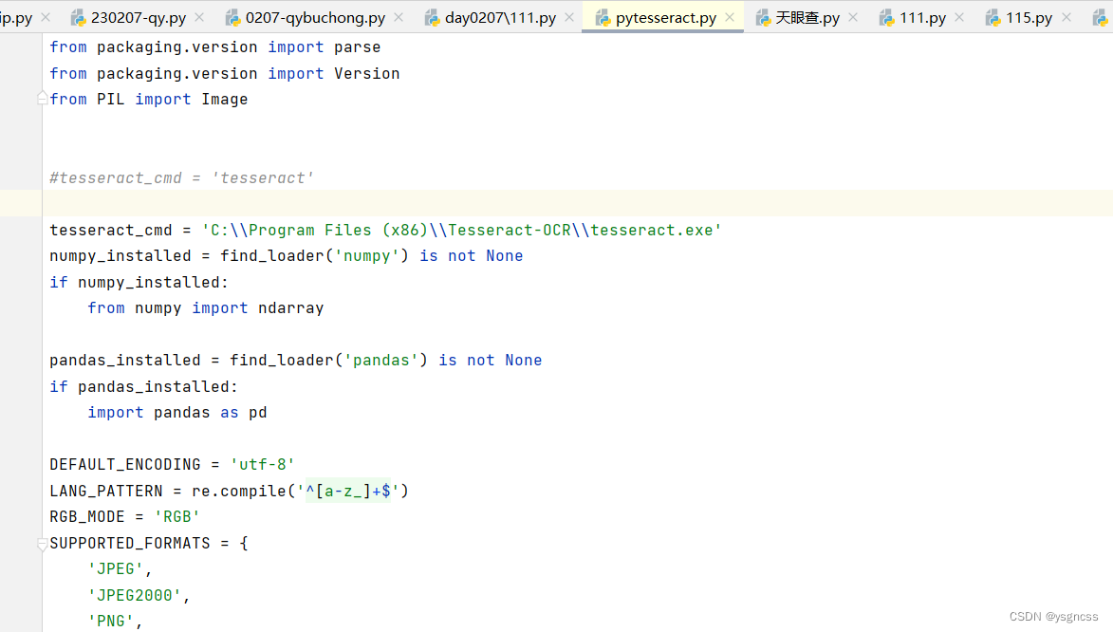Click 'from numpy import ndarray' line
1113x632 pixels.
206,308
